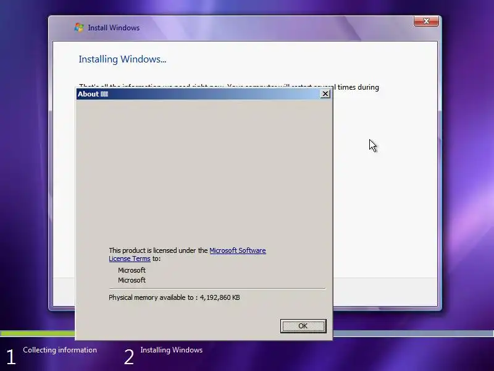The height and width of the screenshot is (371, 494).
Task: Click the Collecting information step label
Action: (x=60, y=350)
